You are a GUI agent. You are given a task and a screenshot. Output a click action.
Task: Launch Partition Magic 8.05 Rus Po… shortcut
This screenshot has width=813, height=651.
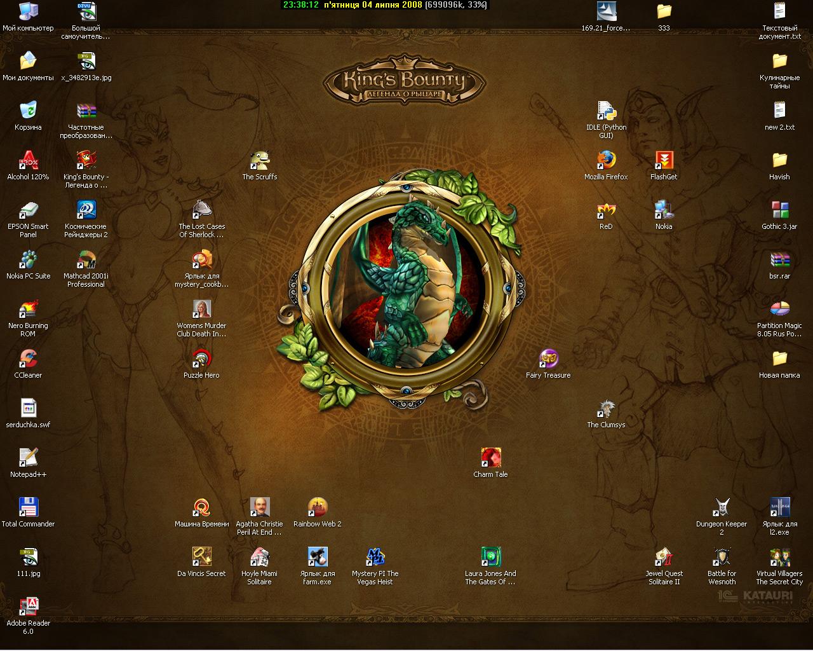click(x=779, y=308)
